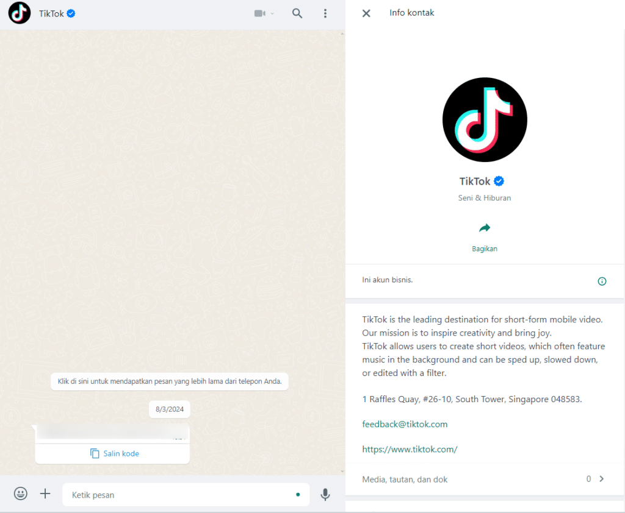Screen dimensions: 625x513
Task: Click the Info kontak panel title
Action: point(412,13)
